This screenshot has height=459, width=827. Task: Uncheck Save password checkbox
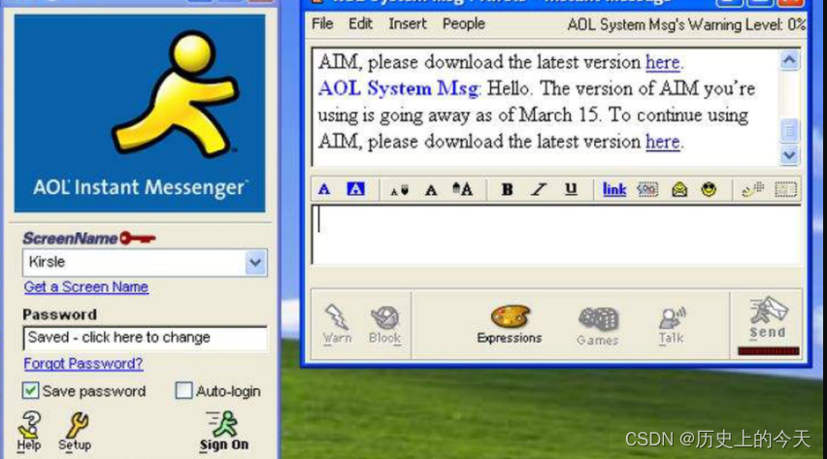tap(30, 391)
